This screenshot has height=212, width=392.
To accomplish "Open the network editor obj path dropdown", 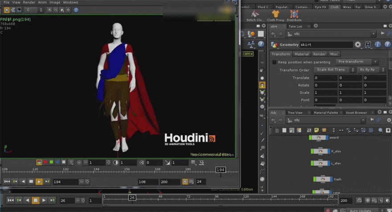I will click(x=363, y=120).
